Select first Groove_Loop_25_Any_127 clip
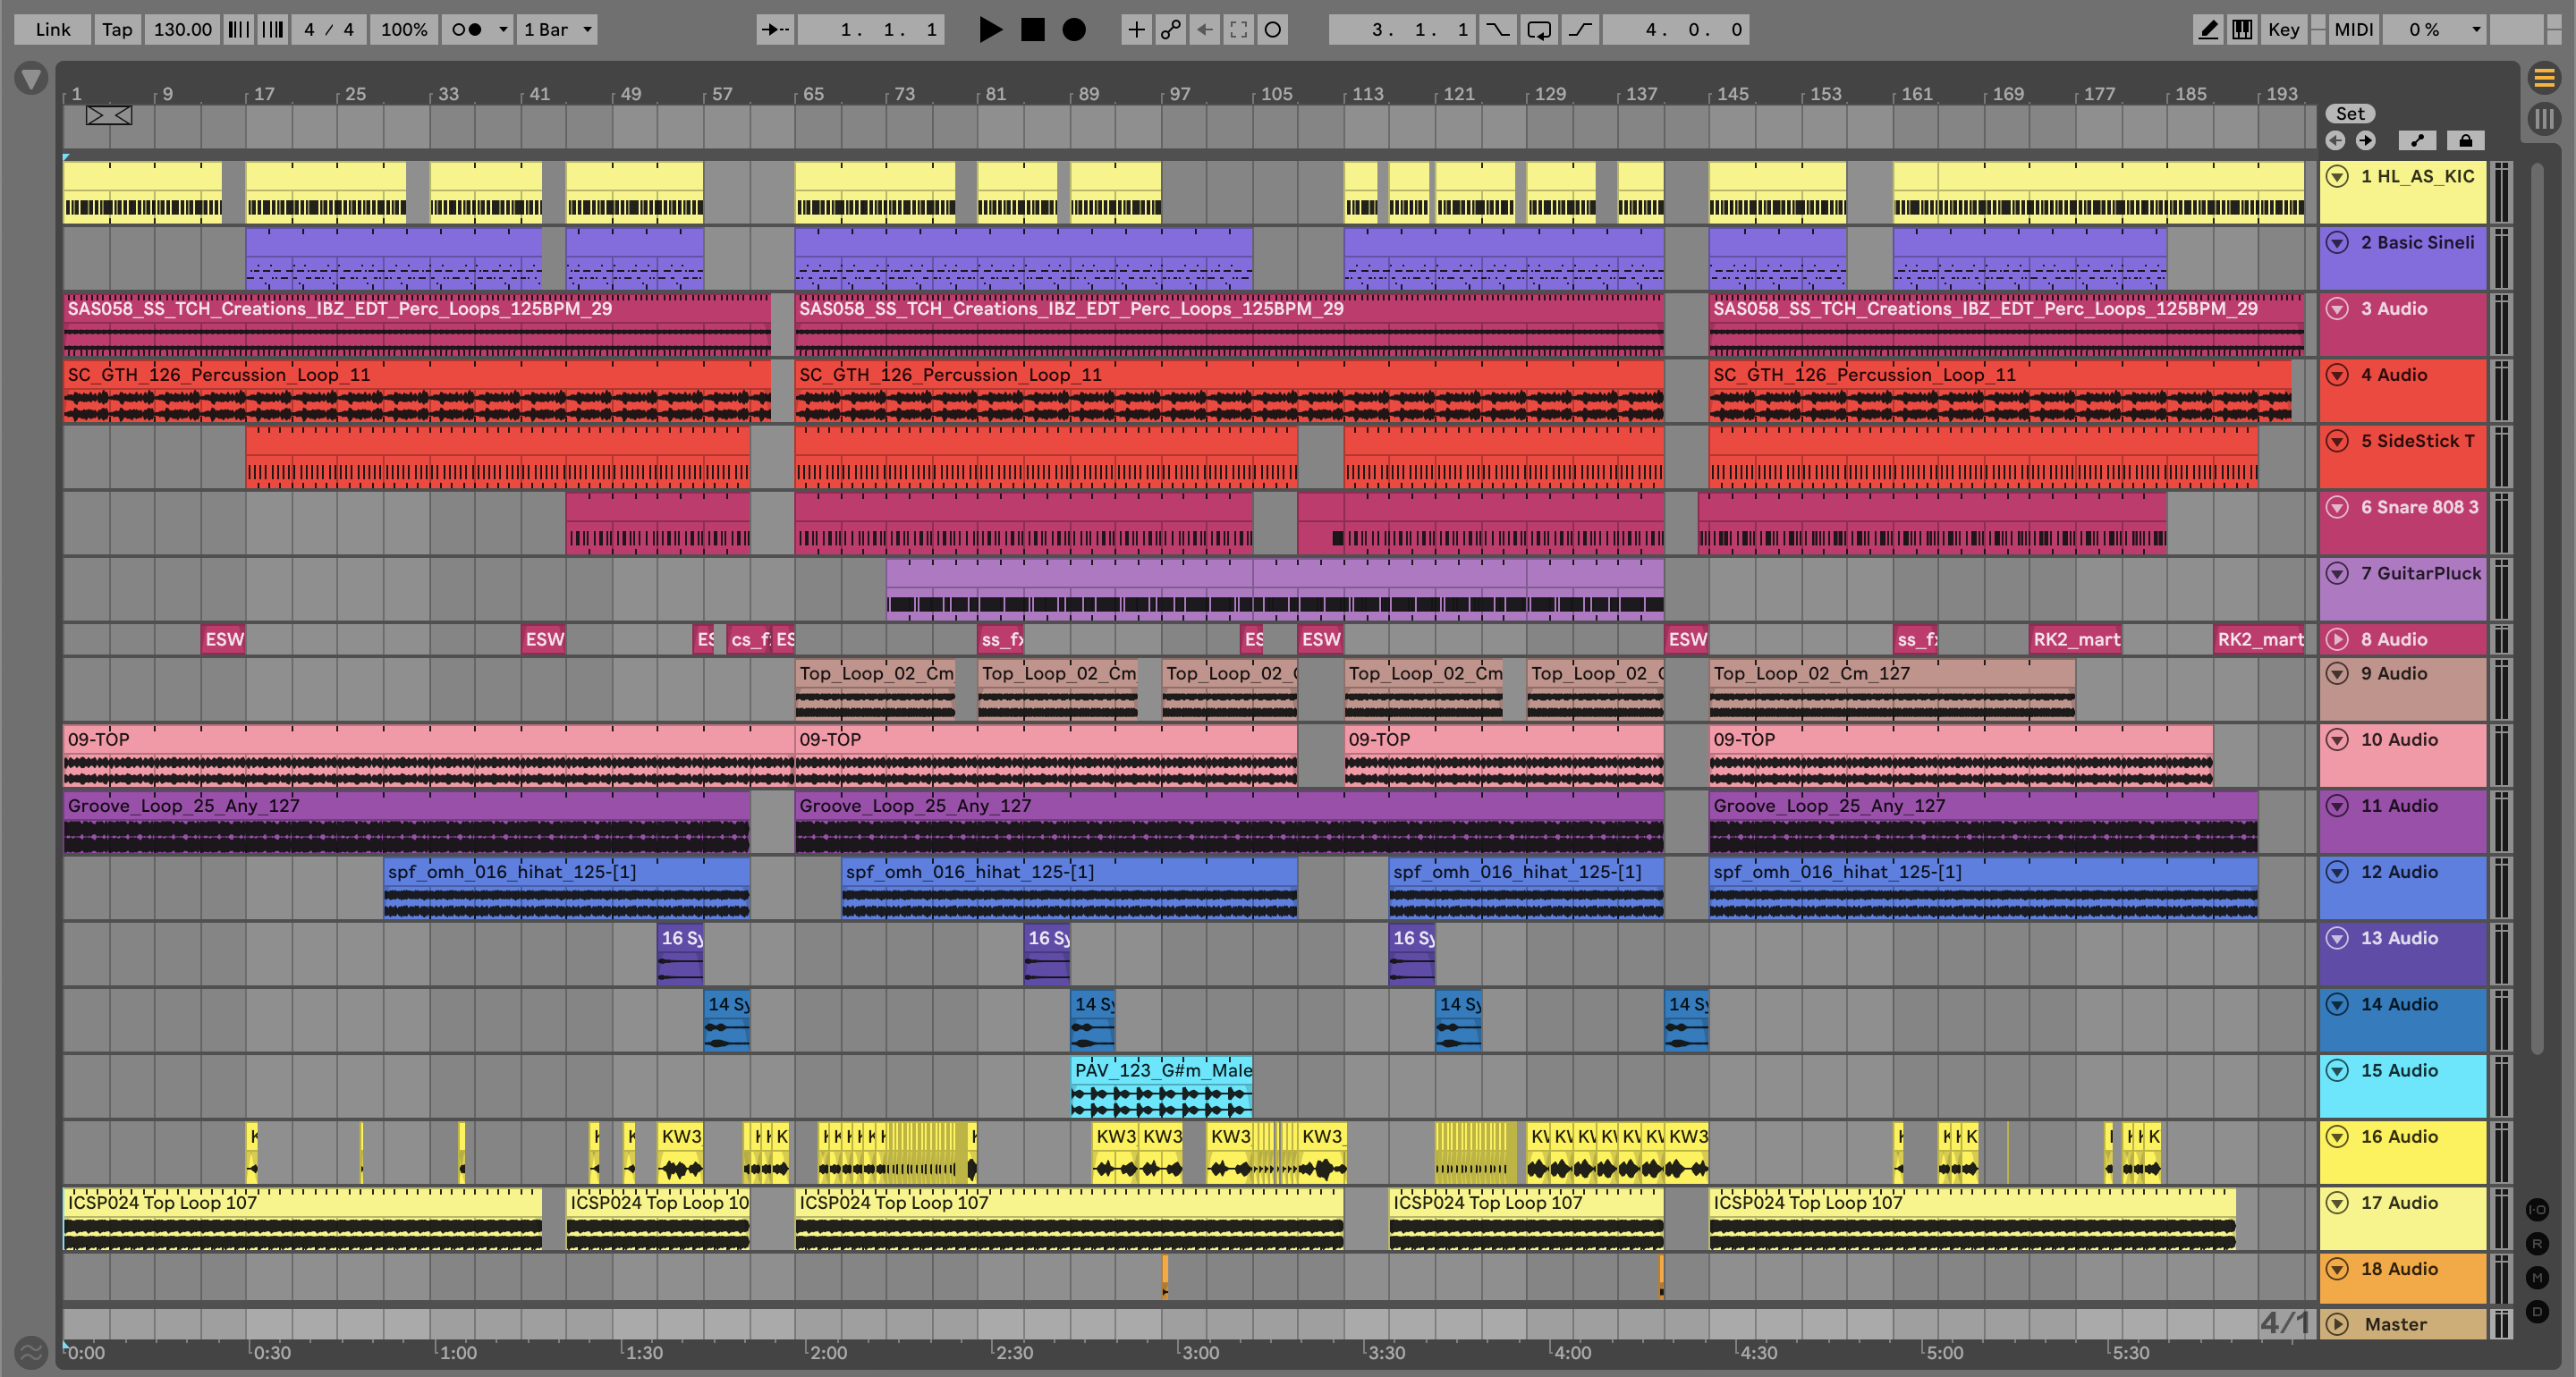Viewport: 2576px width, 1377px height. click(406, 823)
